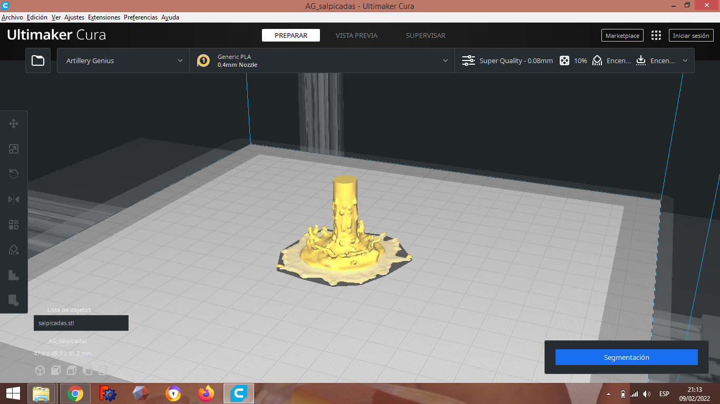Select the Rotate tool in sidebar

pyautogui.click(x=14, y=174)
